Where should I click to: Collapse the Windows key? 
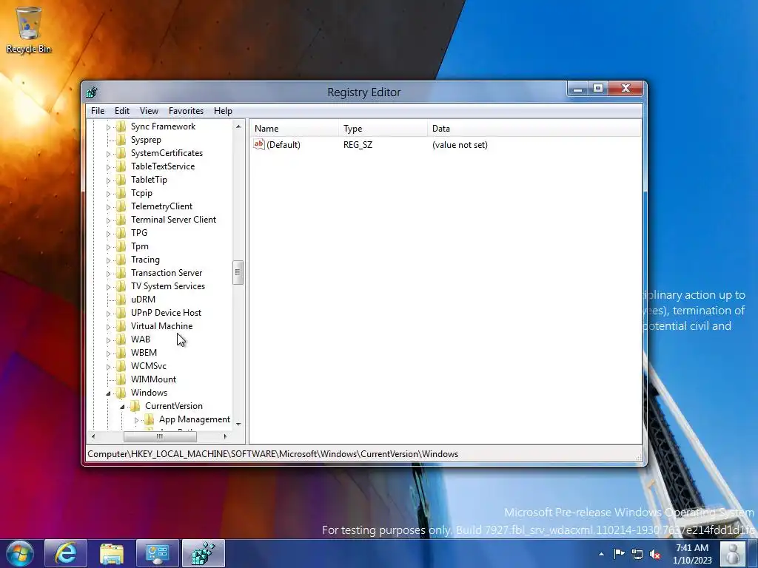click(108, 393)
